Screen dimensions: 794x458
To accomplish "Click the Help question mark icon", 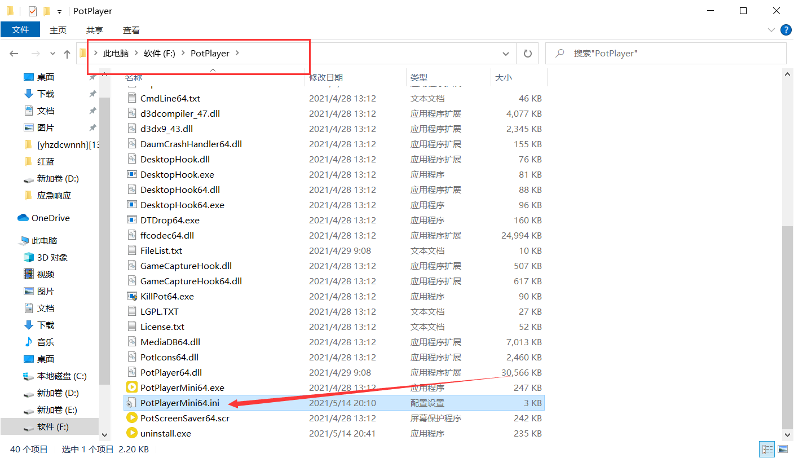I will click(x=785, y=30).
